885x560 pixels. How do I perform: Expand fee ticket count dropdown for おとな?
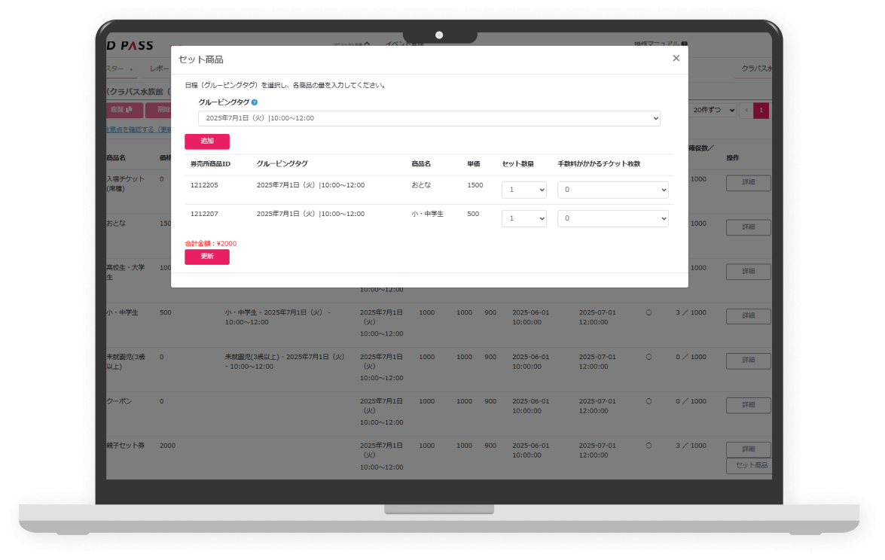click(x=613, y=190)
